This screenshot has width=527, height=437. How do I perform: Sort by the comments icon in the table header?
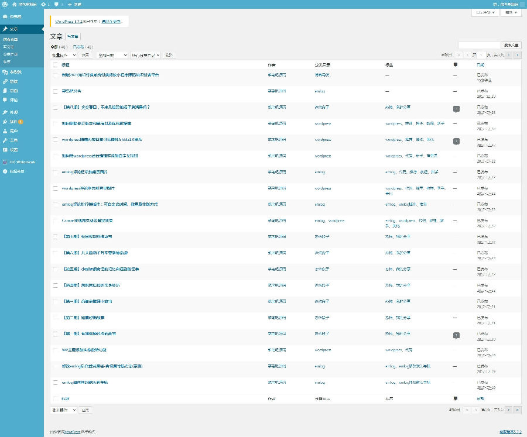click(x=456, y=65)
